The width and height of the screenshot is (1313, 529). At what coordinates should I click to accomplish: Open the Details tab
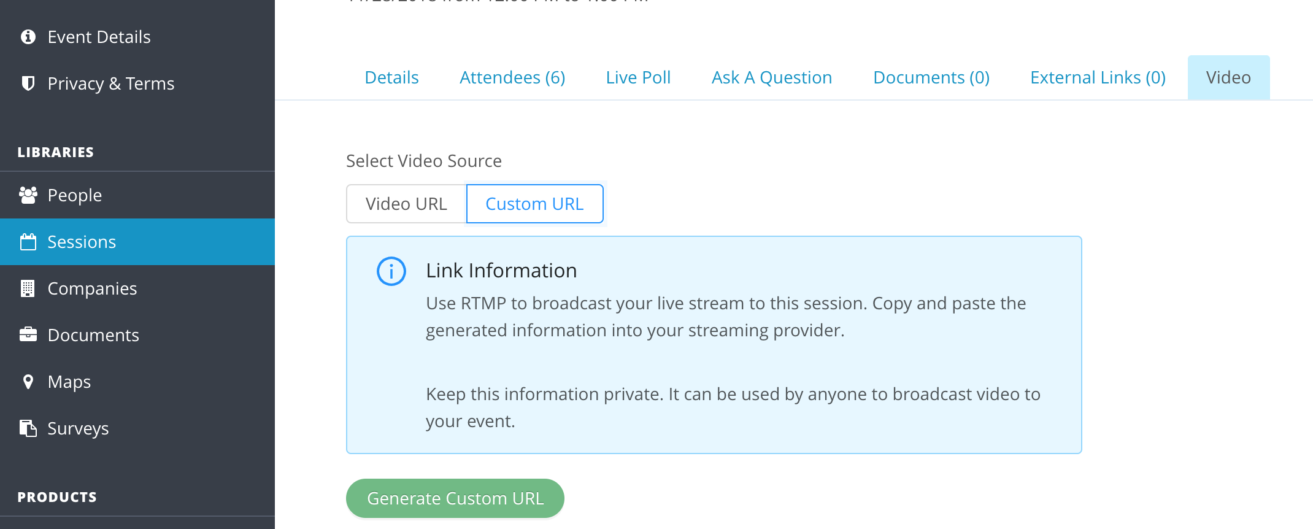point(391,77)
